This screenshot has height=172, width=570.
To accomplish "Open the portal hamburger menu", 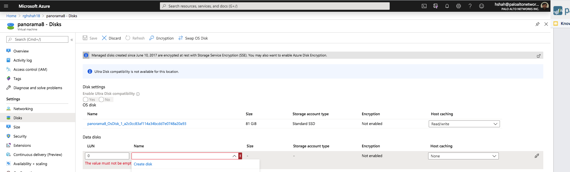I will click(6, 6).
